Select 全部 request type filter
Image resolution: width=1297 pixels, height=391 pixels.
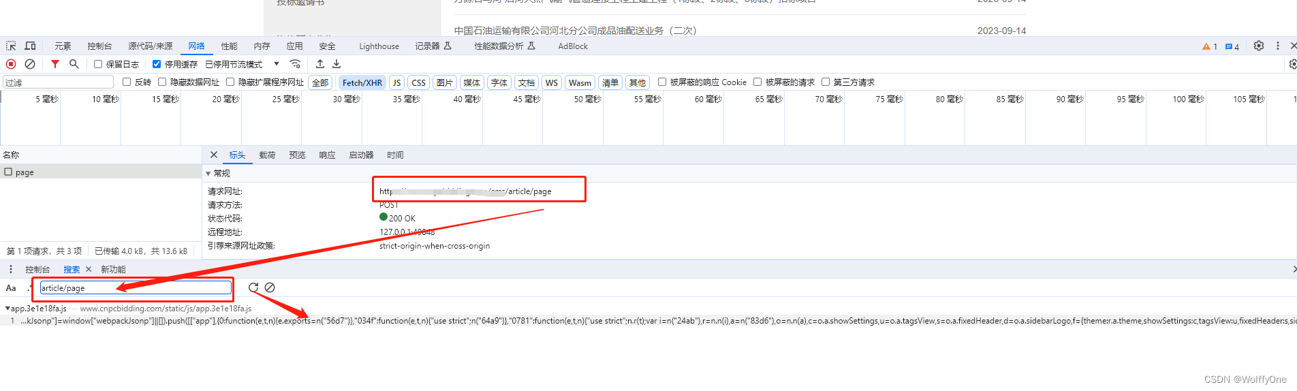(320, 82)
